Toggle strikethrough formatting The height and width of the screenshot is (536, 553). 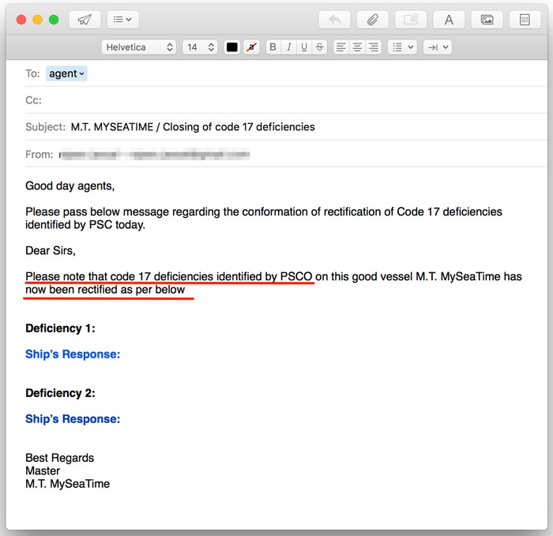click(x=319, y=47)
